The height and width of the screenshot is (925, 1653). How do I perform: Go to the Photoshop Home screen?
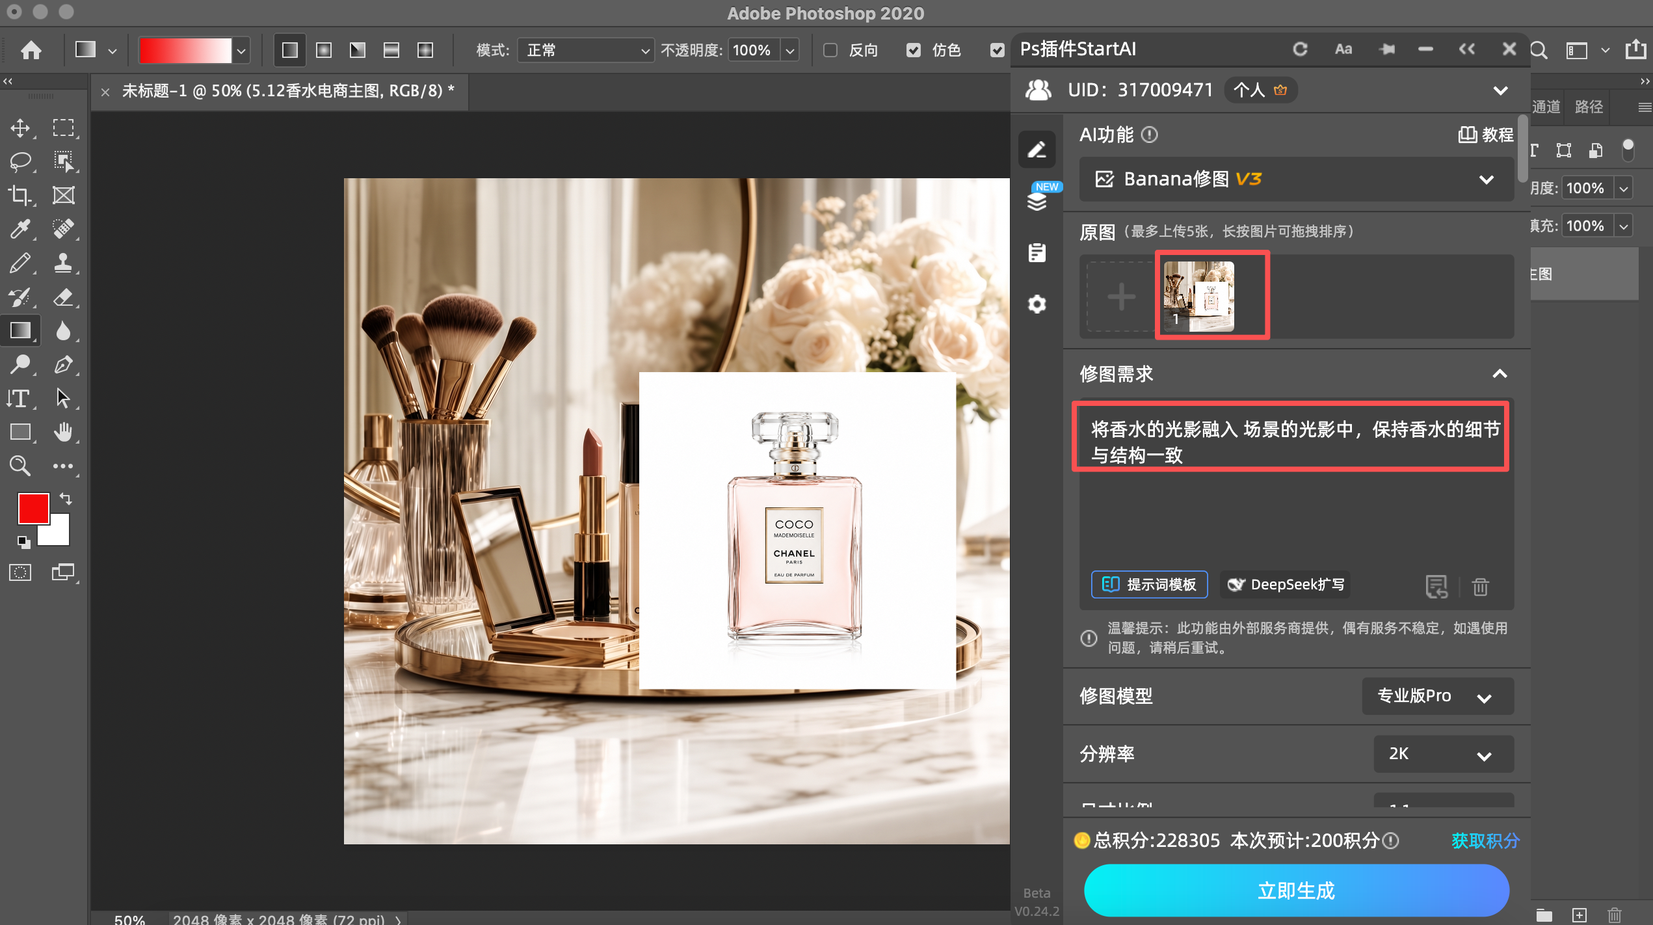tap(31, 50)
